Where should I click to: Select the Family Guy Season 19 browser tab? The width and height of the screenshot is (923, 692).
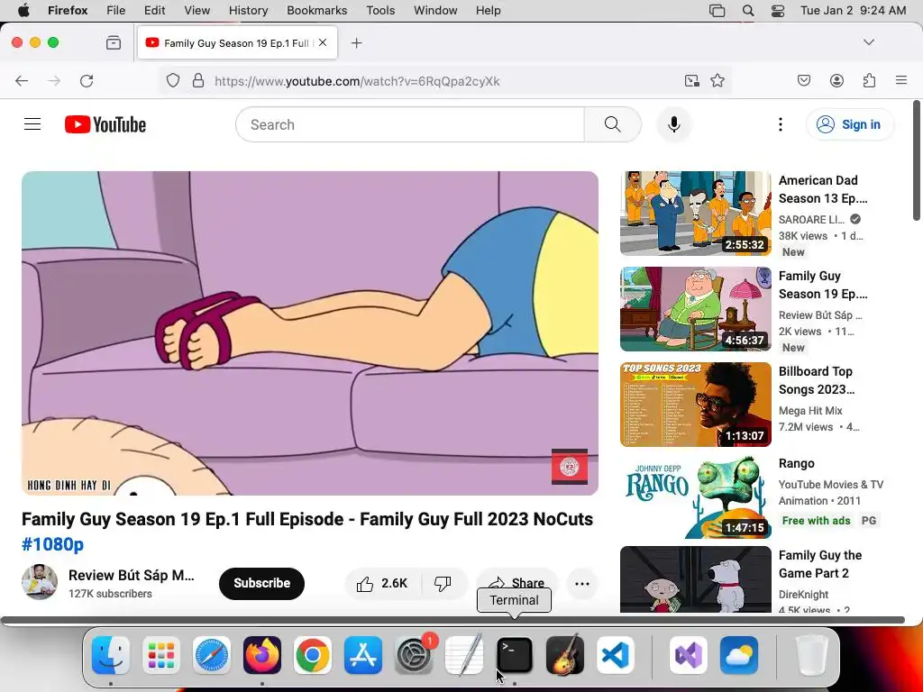tap(237, 43)
